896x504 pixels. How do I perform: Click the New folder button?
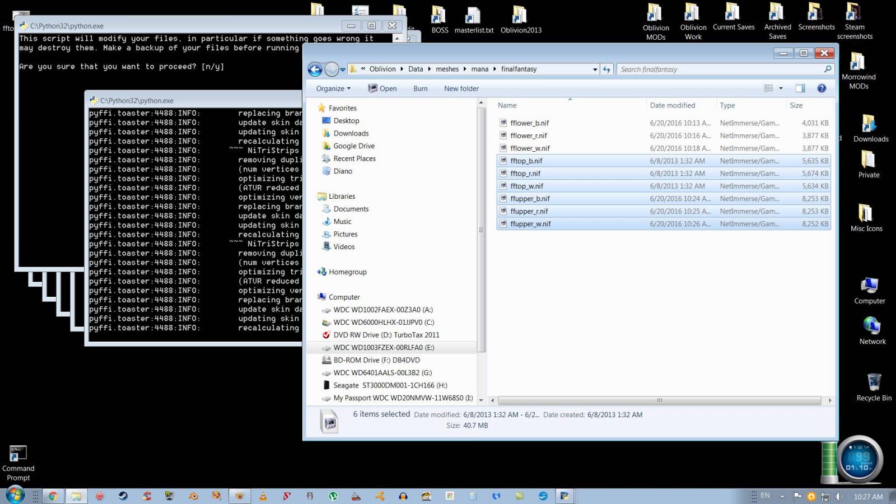point(461,88)
